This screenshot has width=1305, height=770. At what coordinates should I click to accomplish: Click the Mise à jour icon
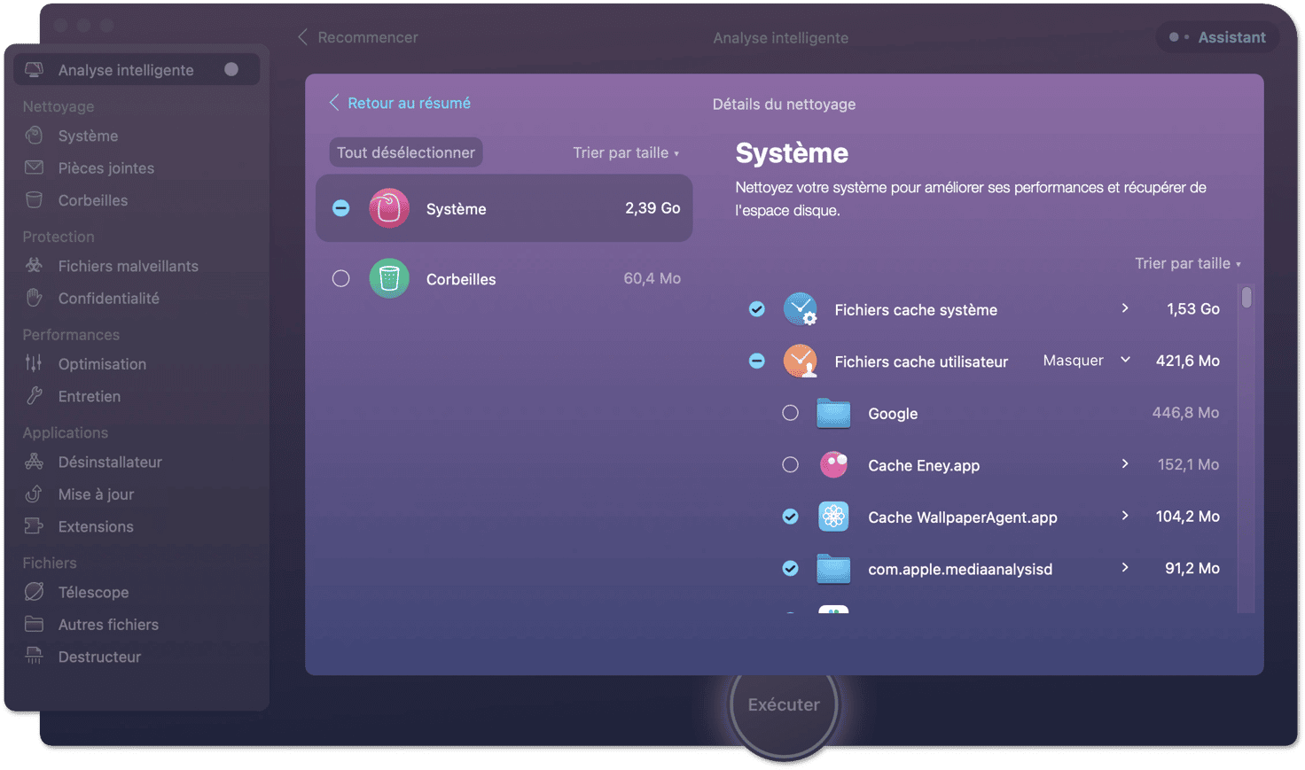click(x=35, y=494)
